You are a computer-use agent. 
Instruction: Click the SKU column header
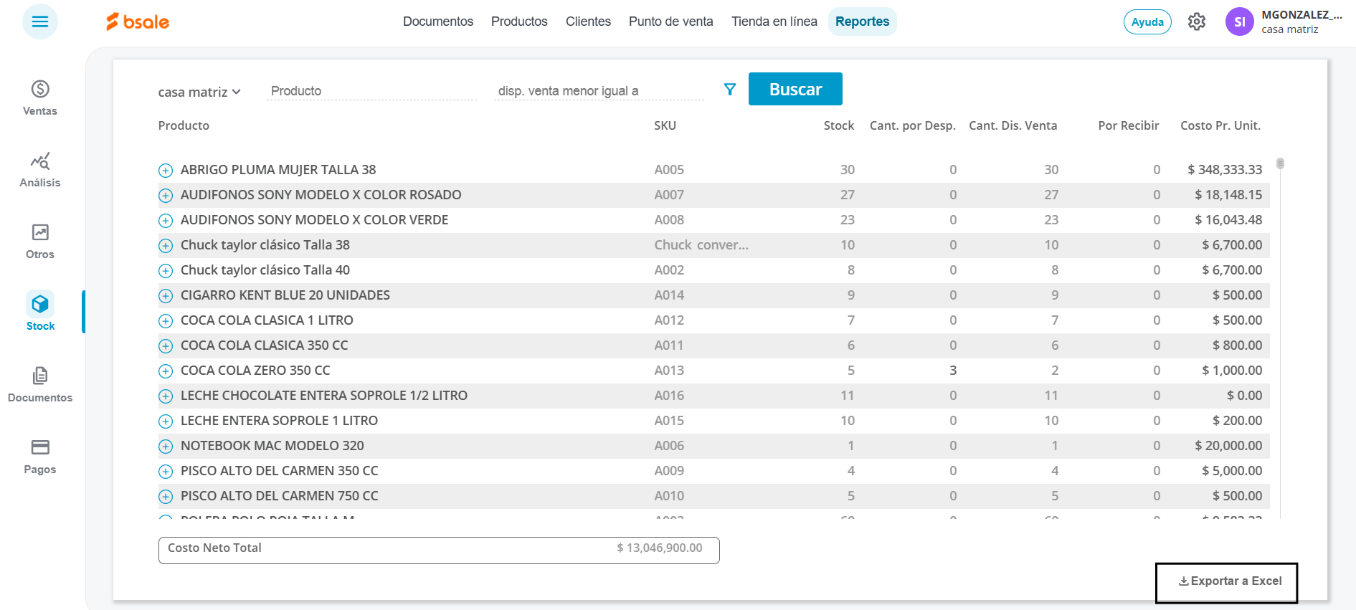[x=665, y=125]
